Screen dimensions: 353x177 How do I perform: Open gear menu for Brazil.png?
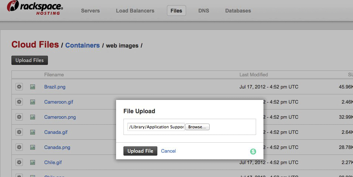pyautogui.click(x=19, y=87)
